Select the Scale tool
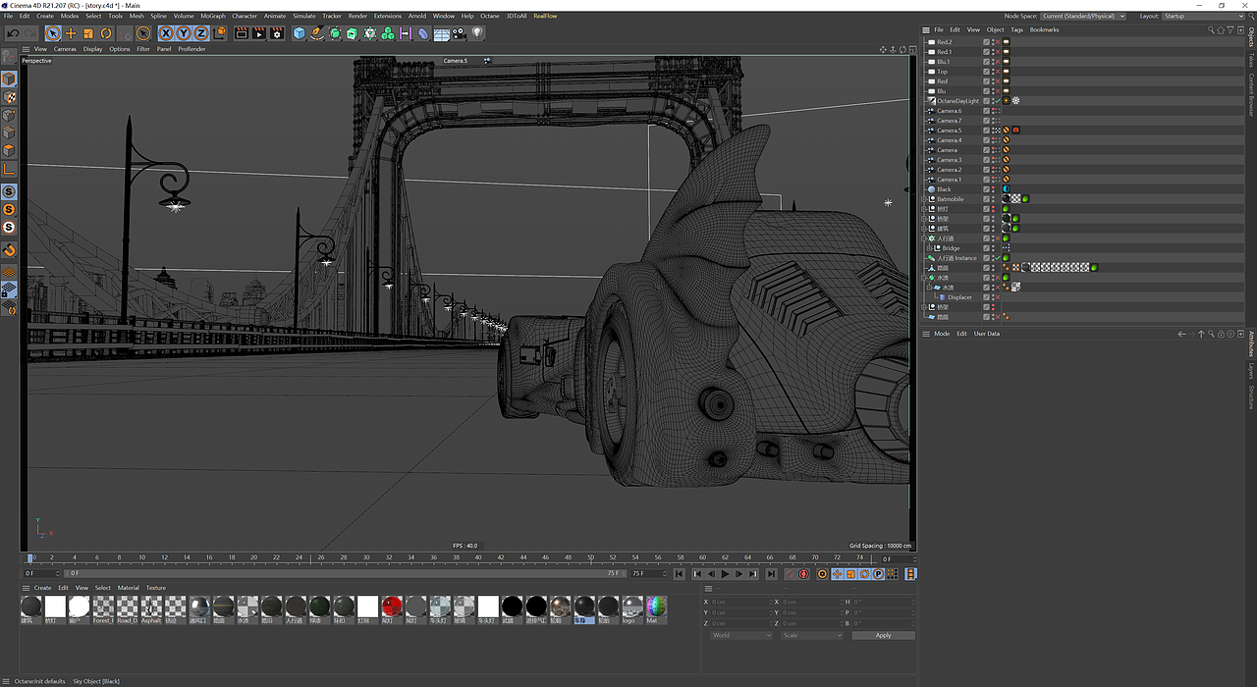This screenshot has height=687, width=1257. pos(88,33)
